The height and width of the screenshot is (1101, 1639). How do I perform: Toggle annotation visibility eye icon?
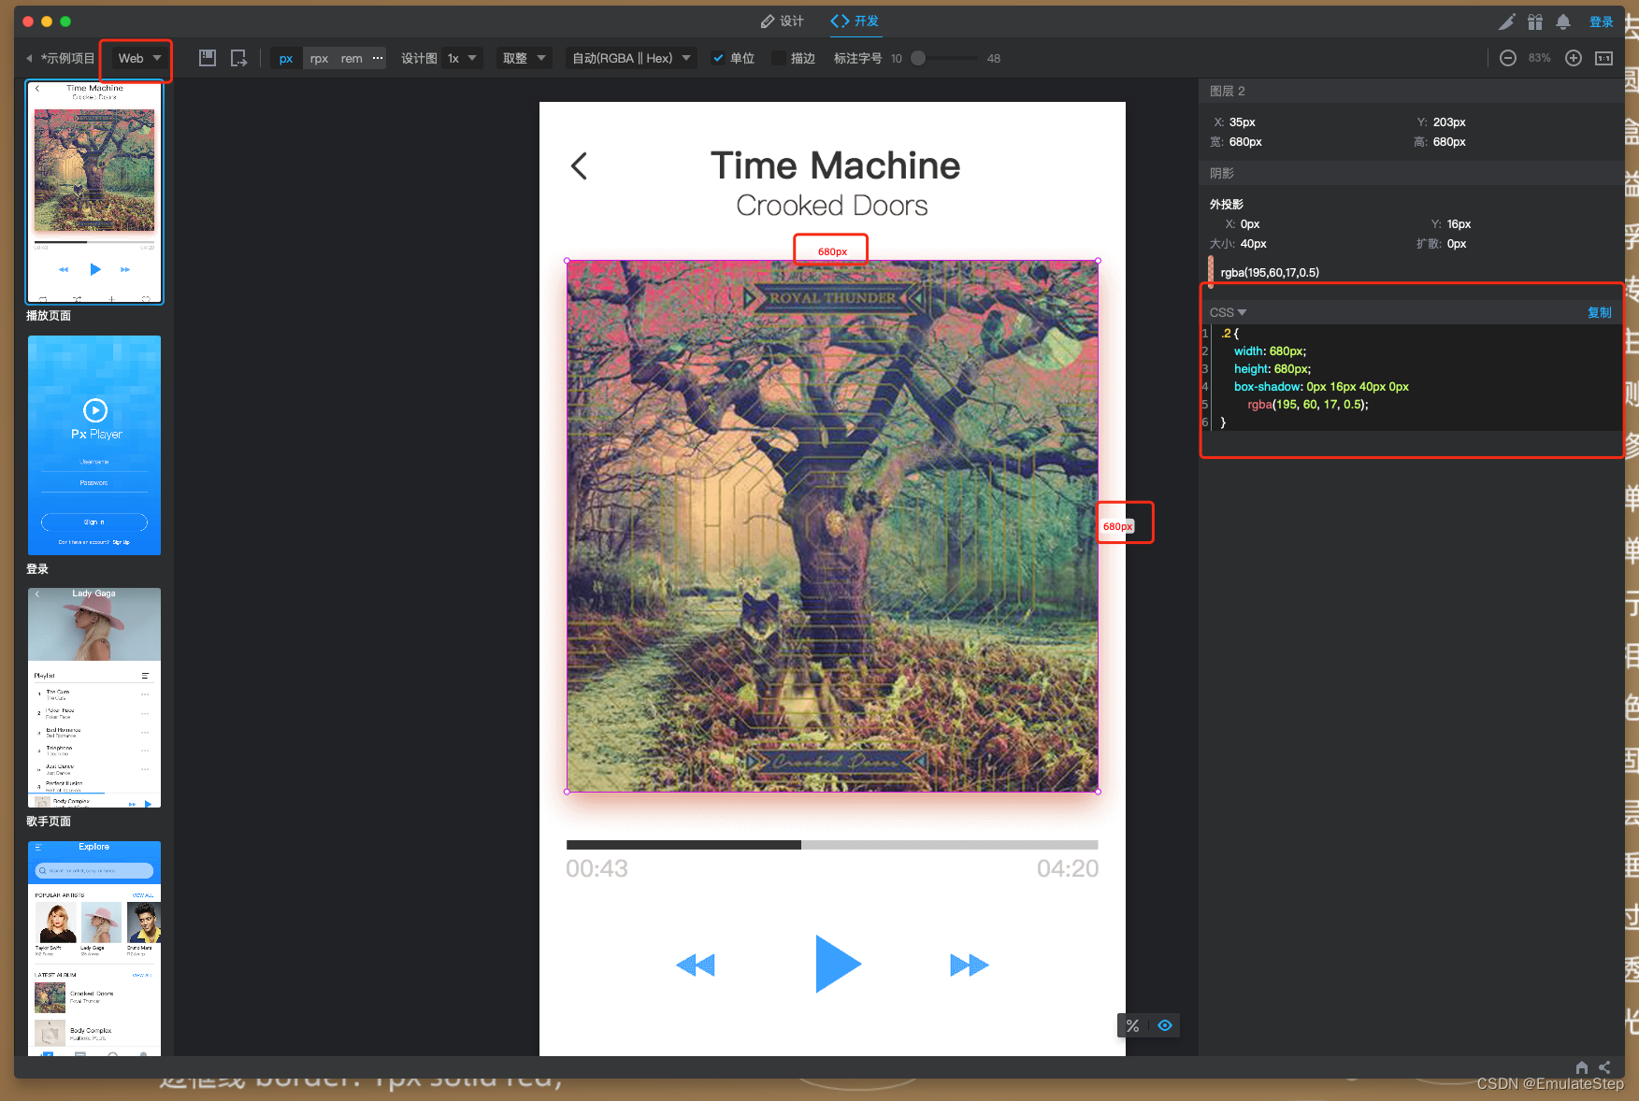[1165, 1025]
